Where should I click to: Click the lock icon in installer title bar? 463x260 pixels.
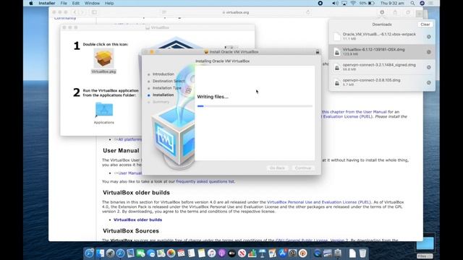[318, 52]
